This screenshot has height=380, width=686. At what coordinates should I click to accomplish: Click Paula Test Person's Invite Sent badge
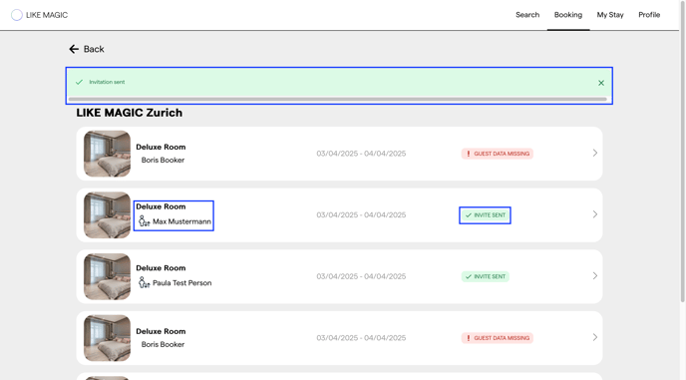486,276
